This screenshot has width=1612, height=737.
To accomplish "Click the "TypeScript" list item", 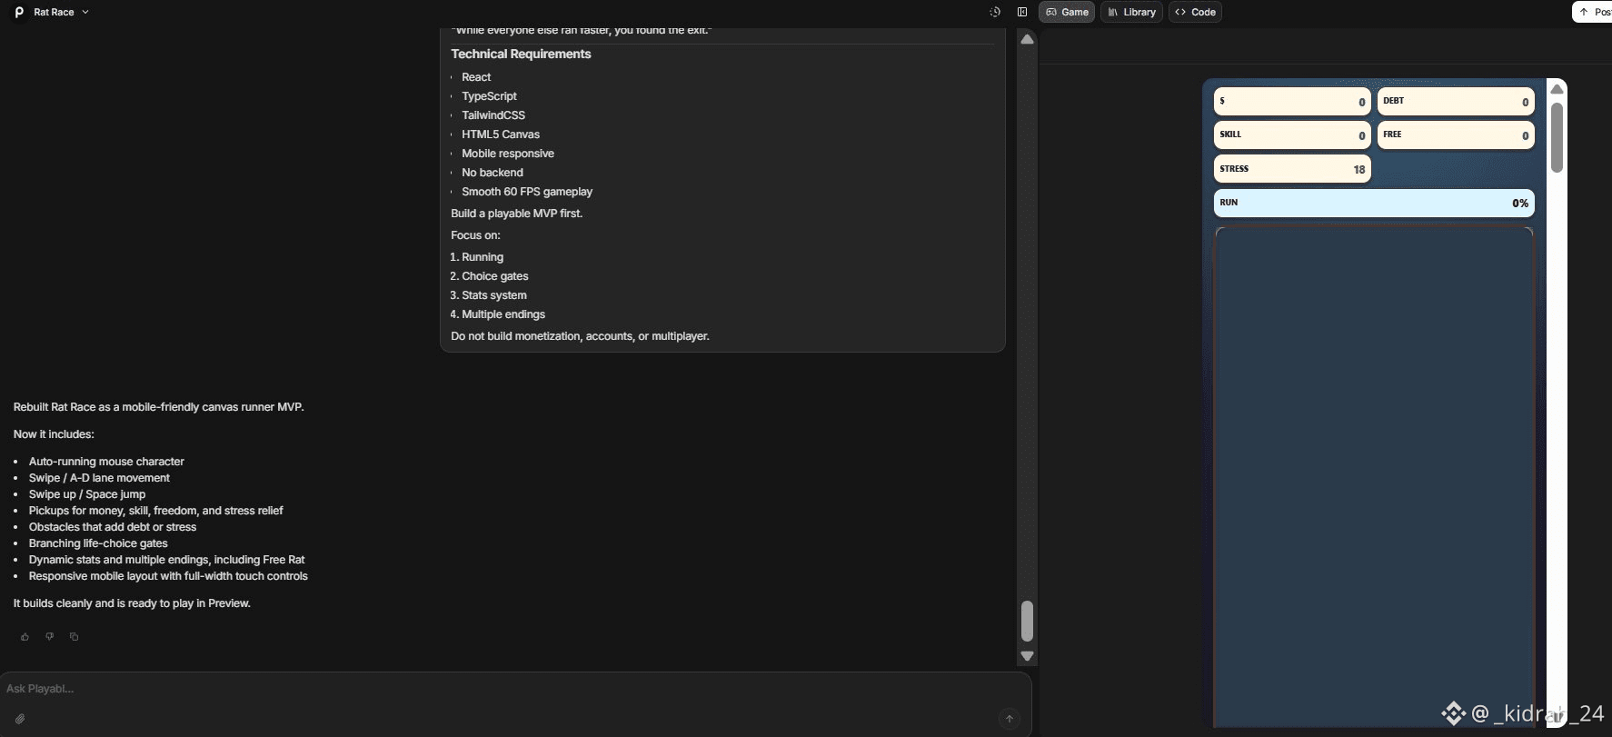I will tap(489, 96).
